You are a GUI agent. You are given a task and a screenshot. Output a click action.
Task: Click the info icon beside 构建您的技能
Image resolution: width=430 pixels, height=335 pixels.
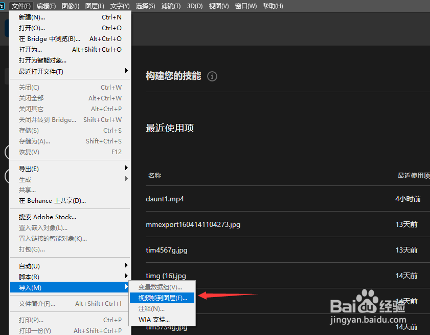(212, 76)
